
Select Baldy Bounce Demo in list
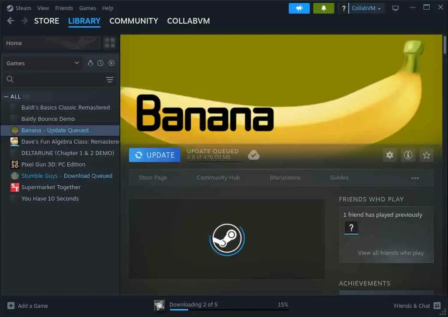(48, 119)
